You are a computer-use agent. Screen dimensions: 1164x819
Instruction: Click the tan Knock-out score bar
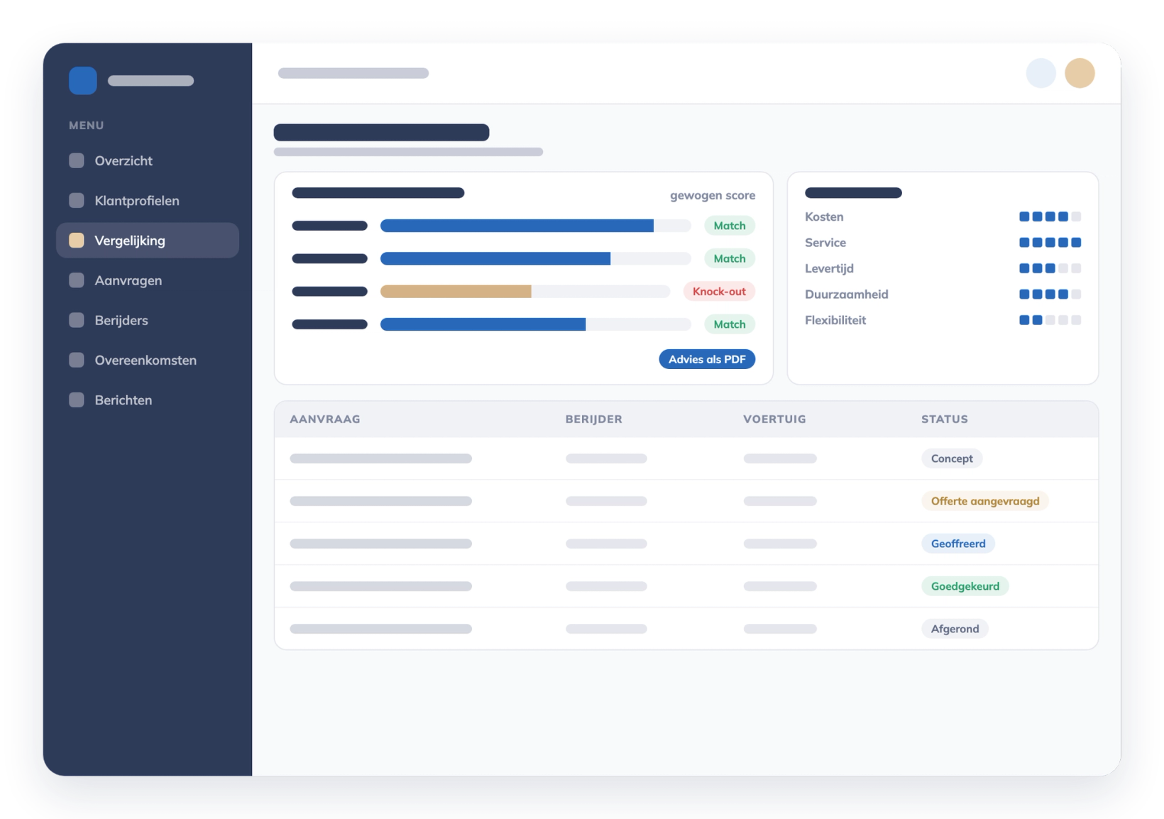pyautogui.click(x=456, y=291)
